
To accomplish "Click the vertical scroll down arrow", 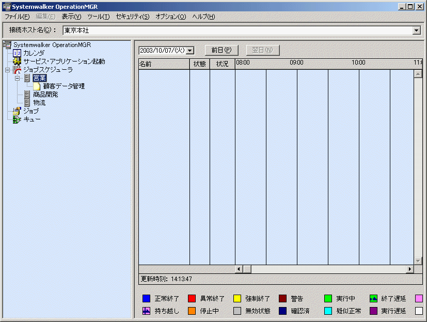I will (x=418, y=261).
